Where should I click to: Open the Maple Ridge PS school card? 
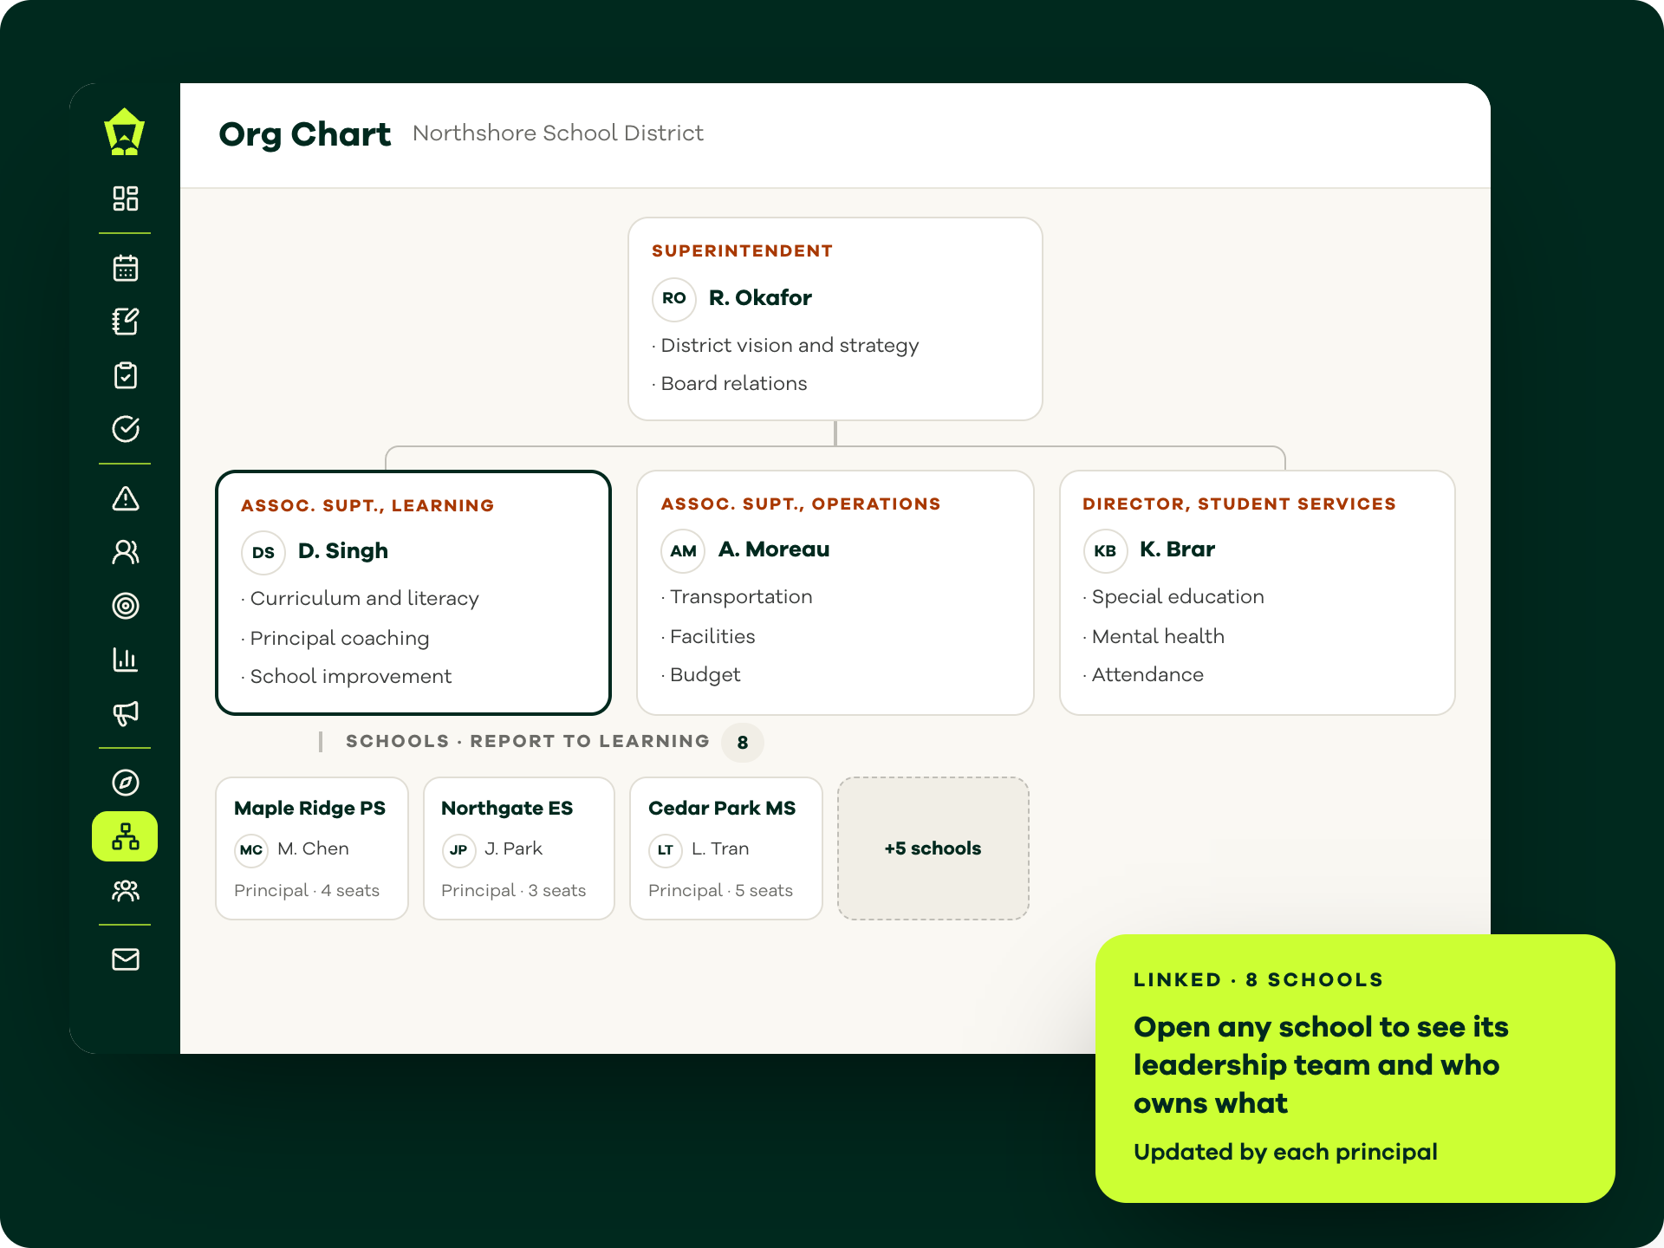click(312, 848)
